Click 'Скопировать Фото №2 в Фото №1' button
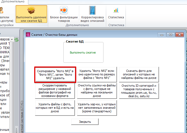This screenshot has width=187, height=133. (55, 75)
